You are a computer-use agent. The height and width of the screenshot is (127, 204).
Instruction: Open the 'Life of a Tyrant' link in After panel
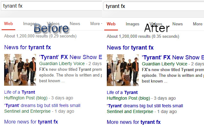[x=122, y=92]
